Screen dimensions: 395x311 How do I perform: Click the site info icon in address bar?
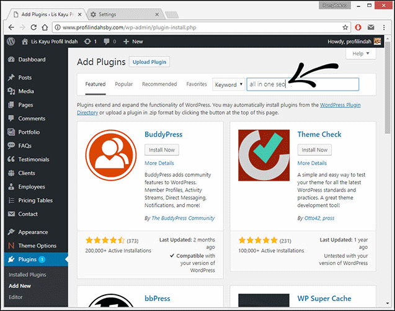click(x=58, y=27)
